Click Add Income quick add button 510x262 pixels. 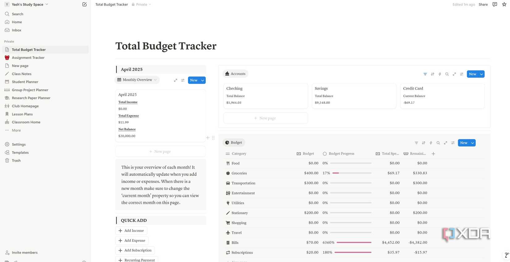point(131,230)
